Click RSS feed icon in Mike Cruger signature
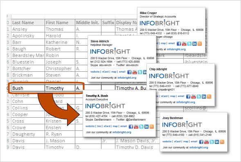Image resolution: width=241 pixels, height=162 pixels. [x=200, y=44]
